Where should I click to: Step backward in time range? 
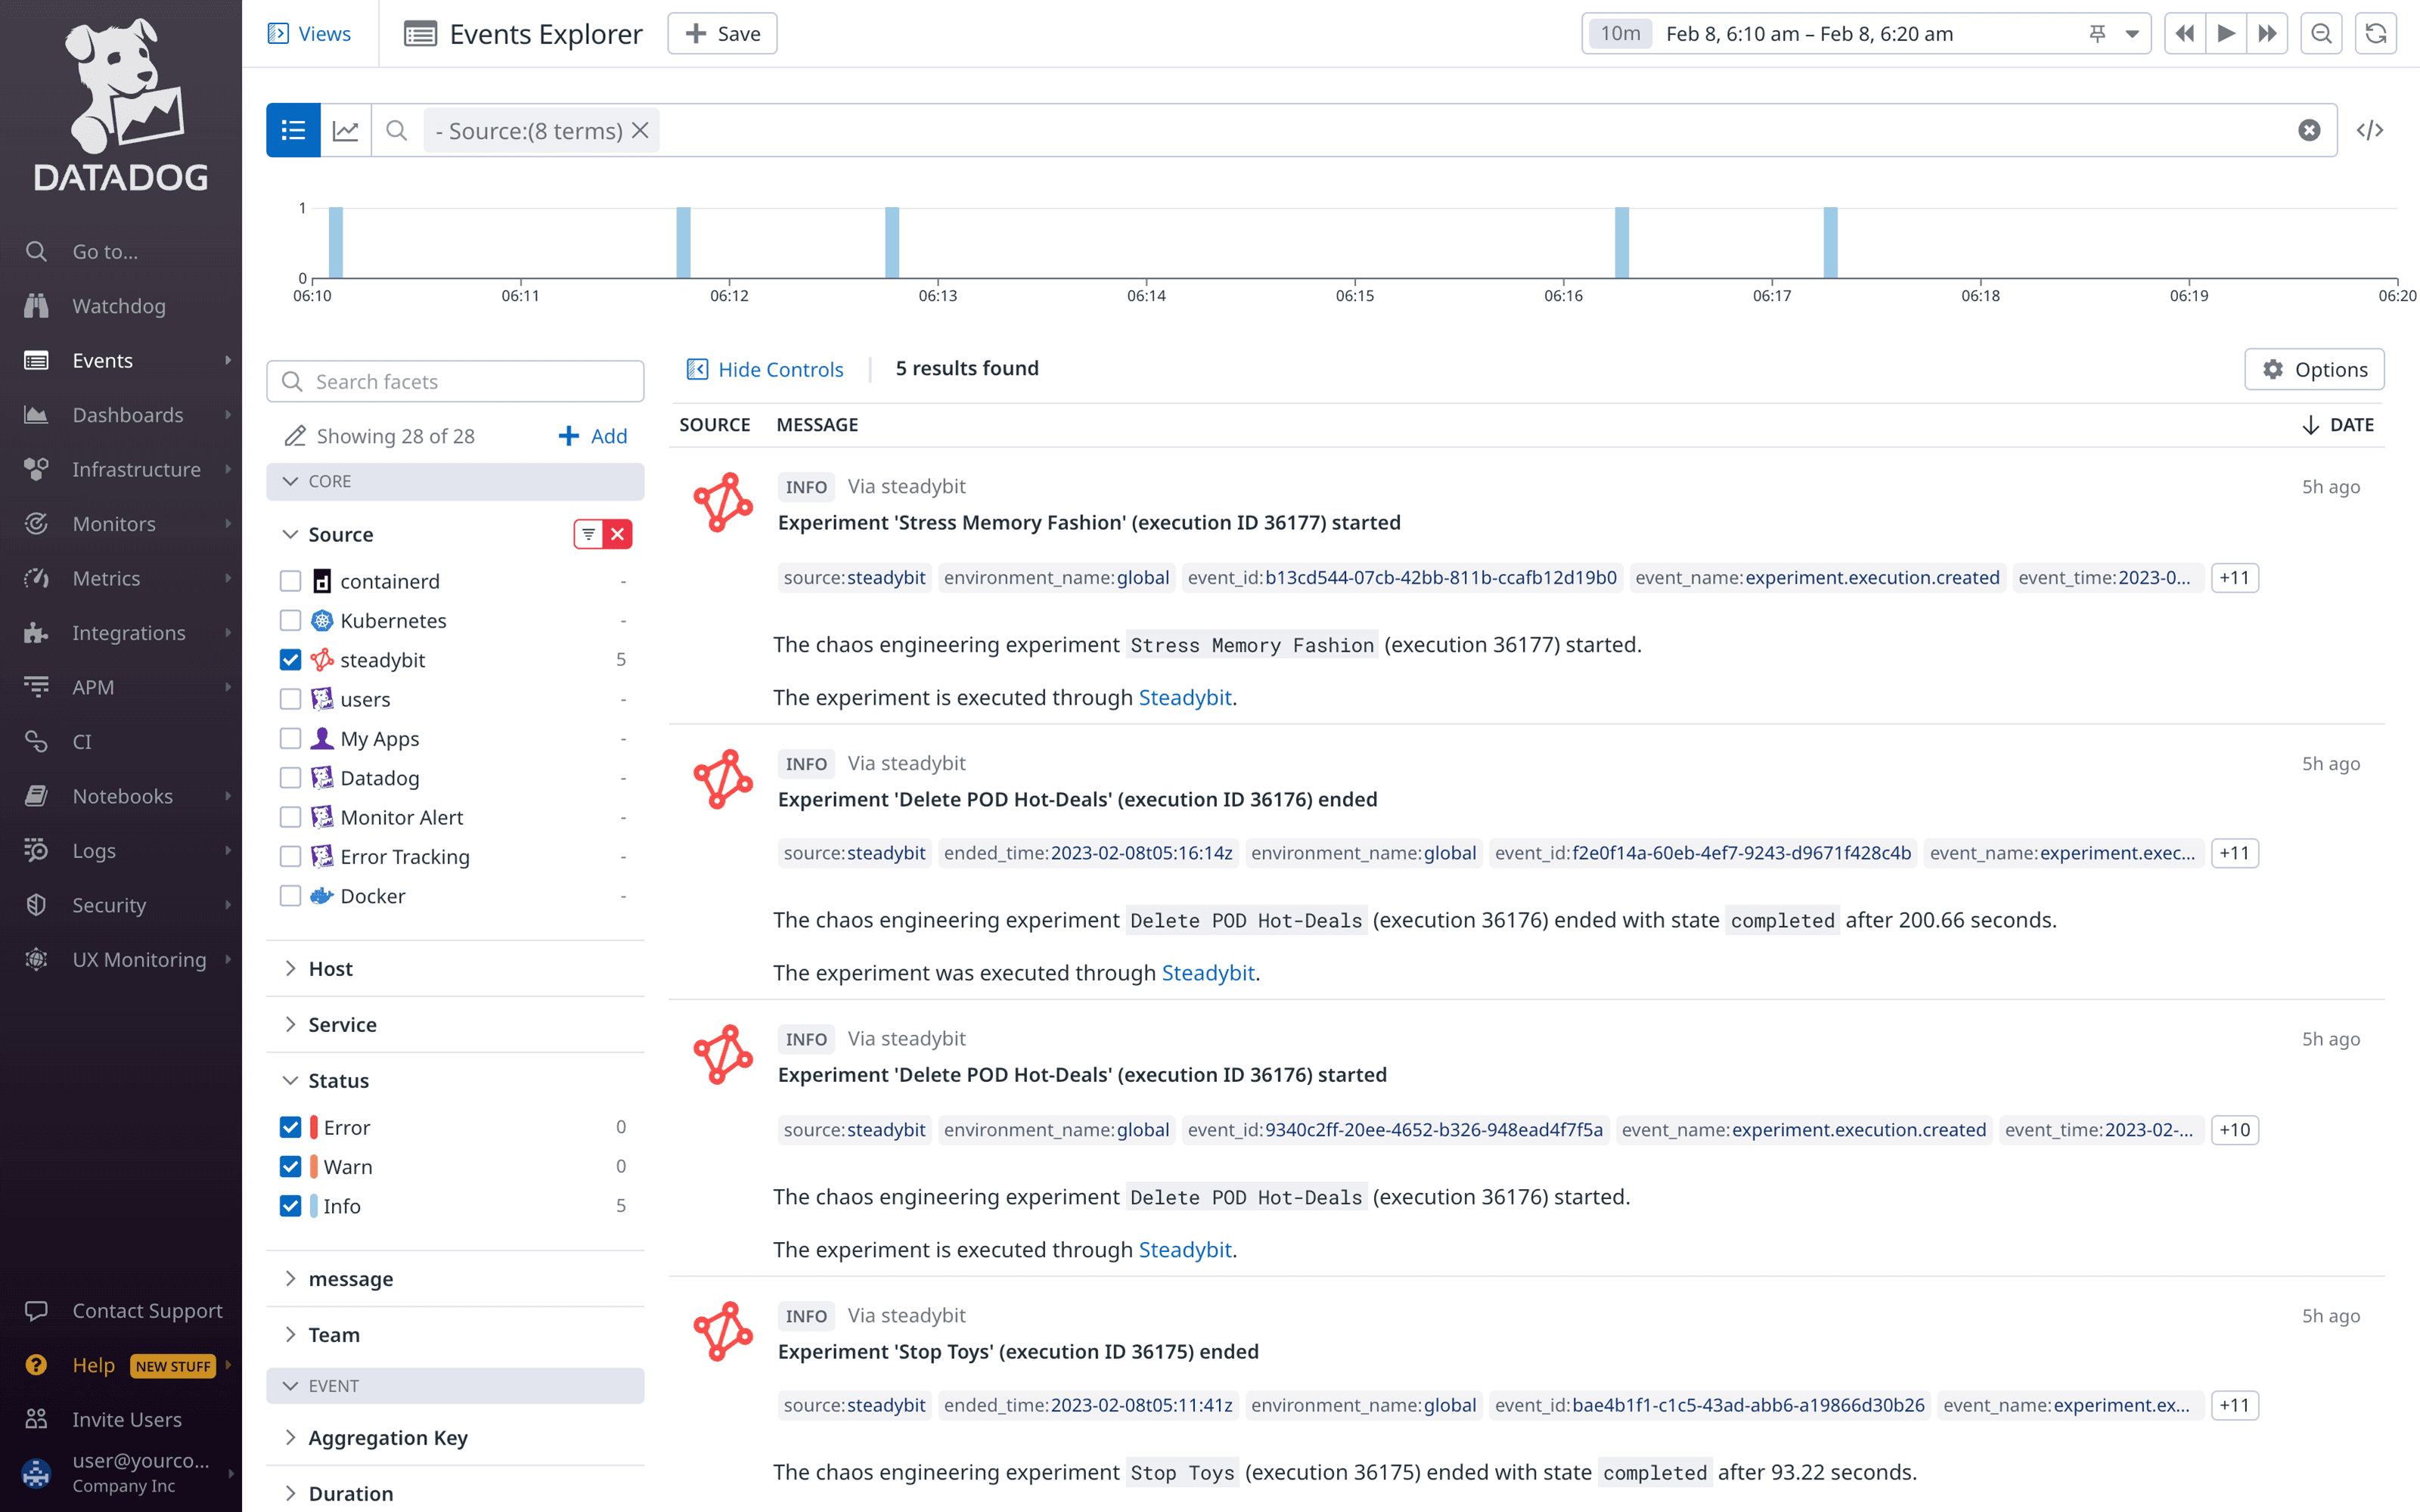click(2185, 34)
